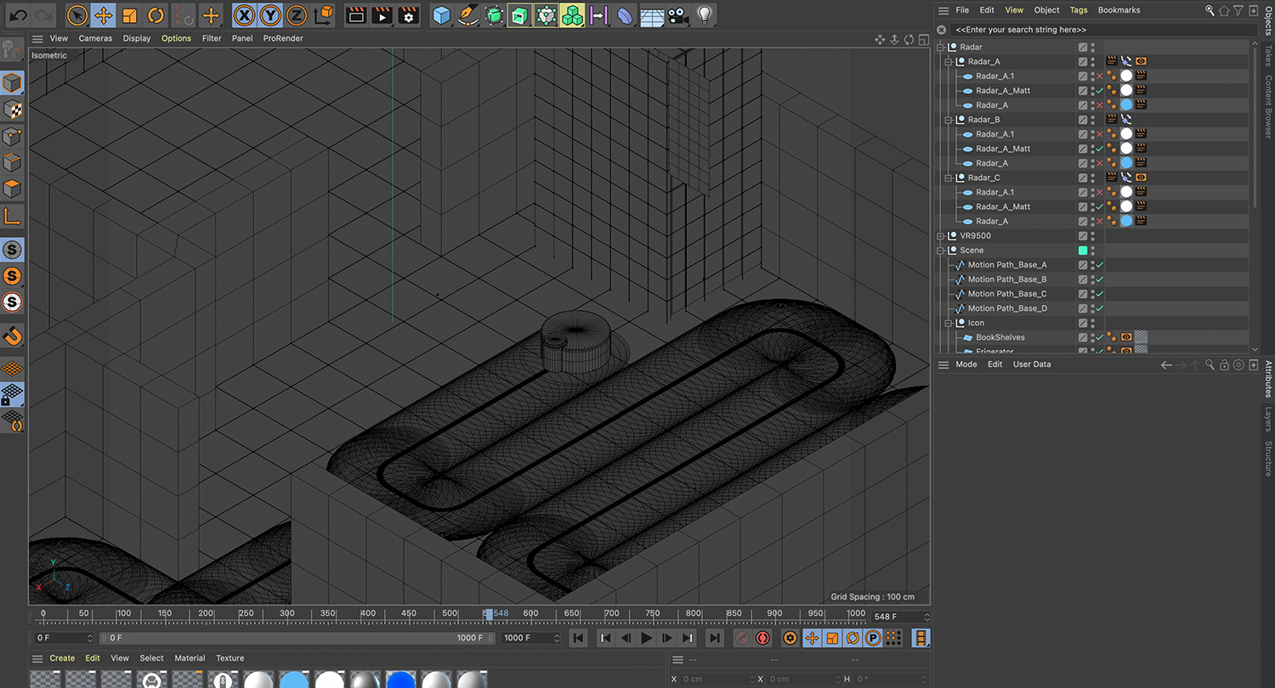Open the Cameras viewport menu
This screenshot has height=688, width=1275.
pyautogui.click(x=95, y=38)
